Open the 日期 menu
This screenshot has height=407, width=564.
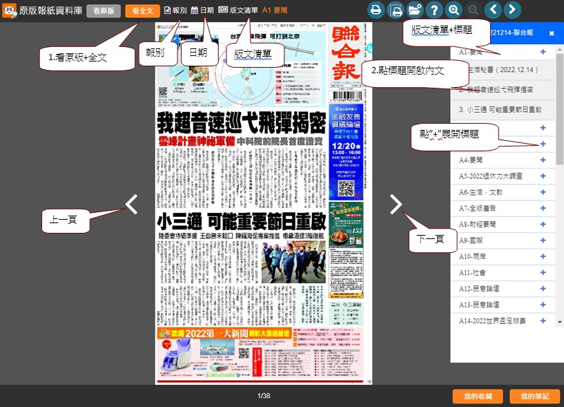tap(202, 10)
